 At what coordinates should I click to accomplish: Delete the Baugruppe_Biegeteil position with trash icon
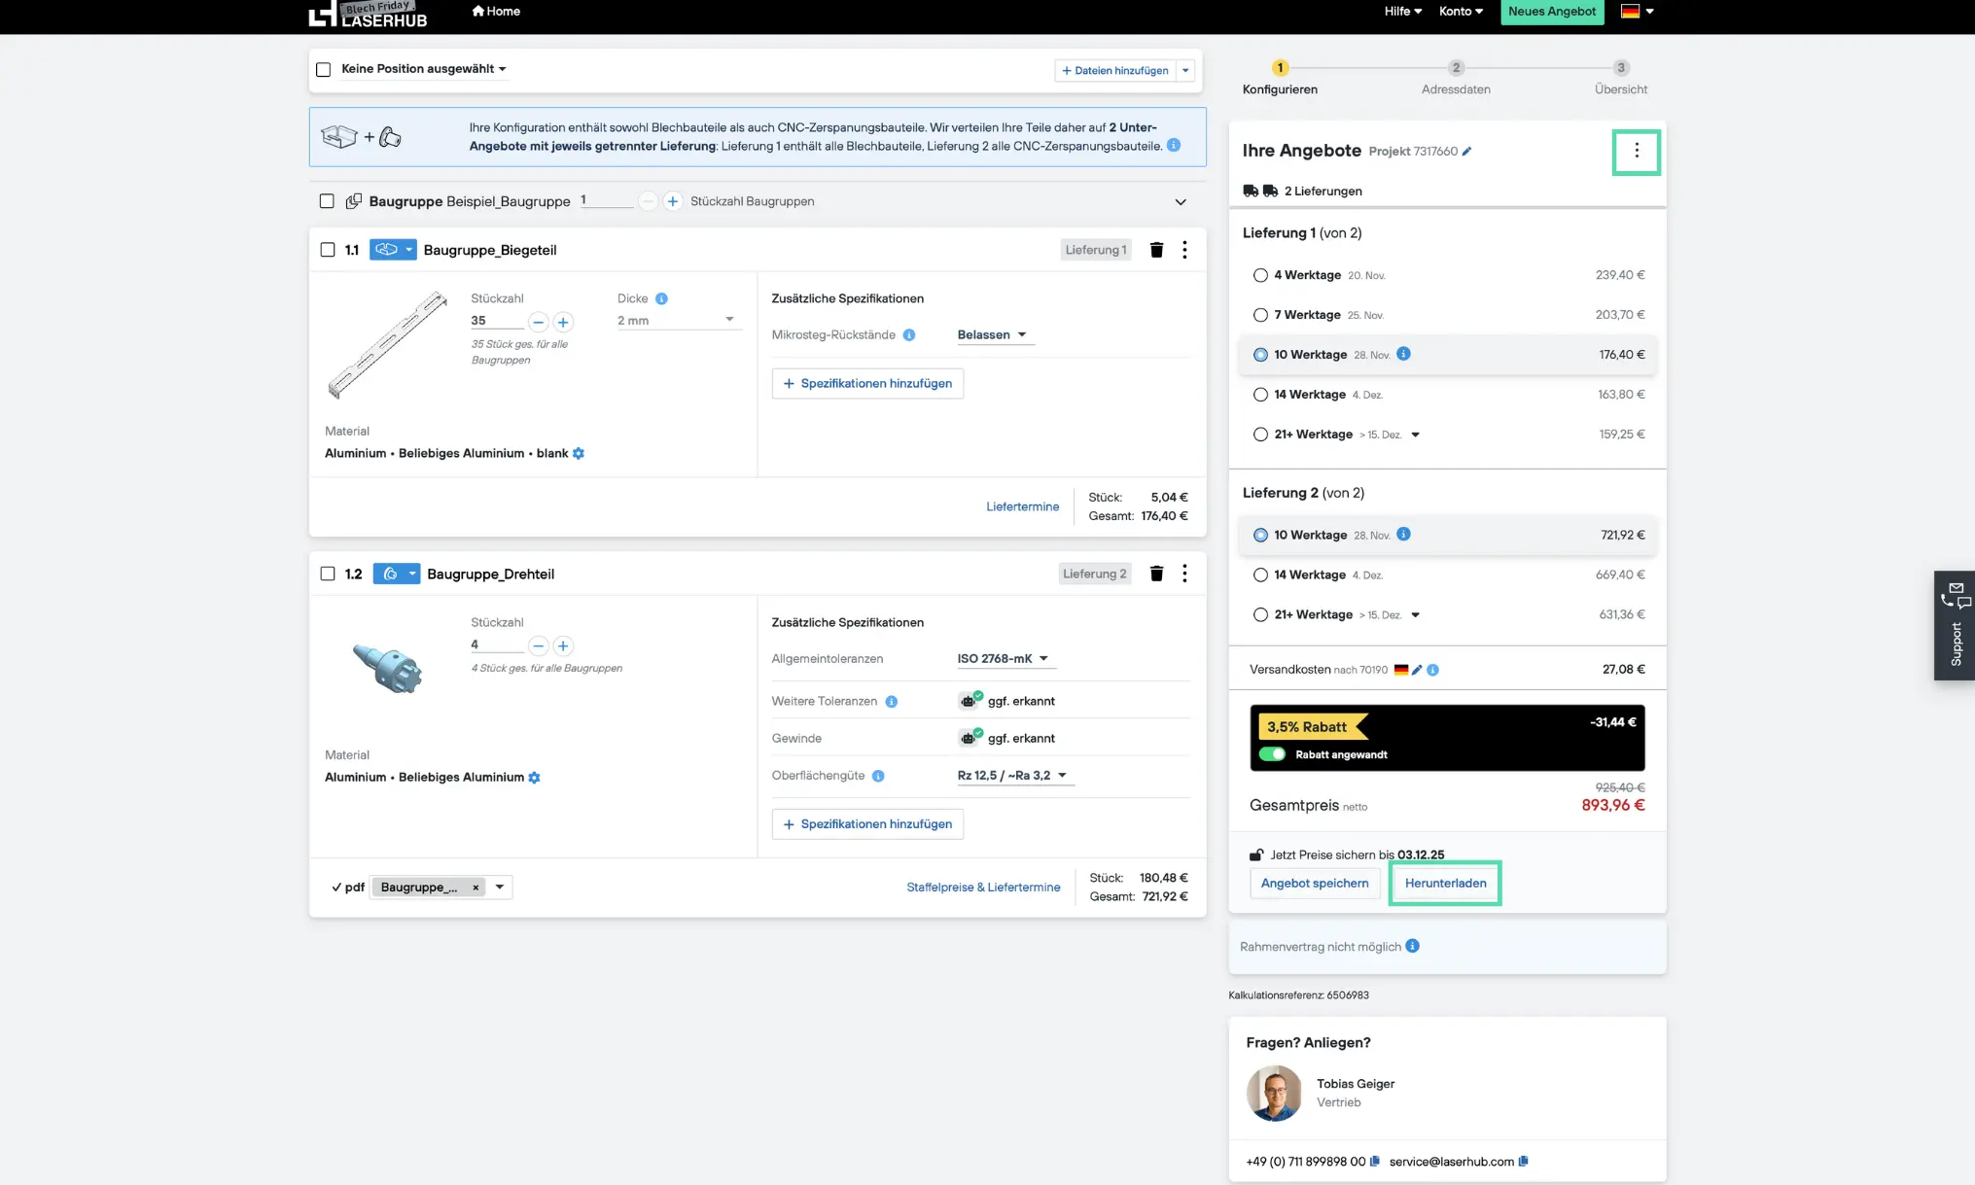1156,250
